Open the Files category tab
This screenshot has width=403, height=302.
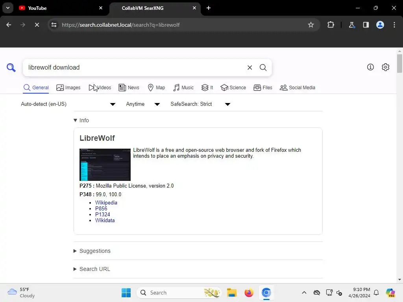click(263, 88)
